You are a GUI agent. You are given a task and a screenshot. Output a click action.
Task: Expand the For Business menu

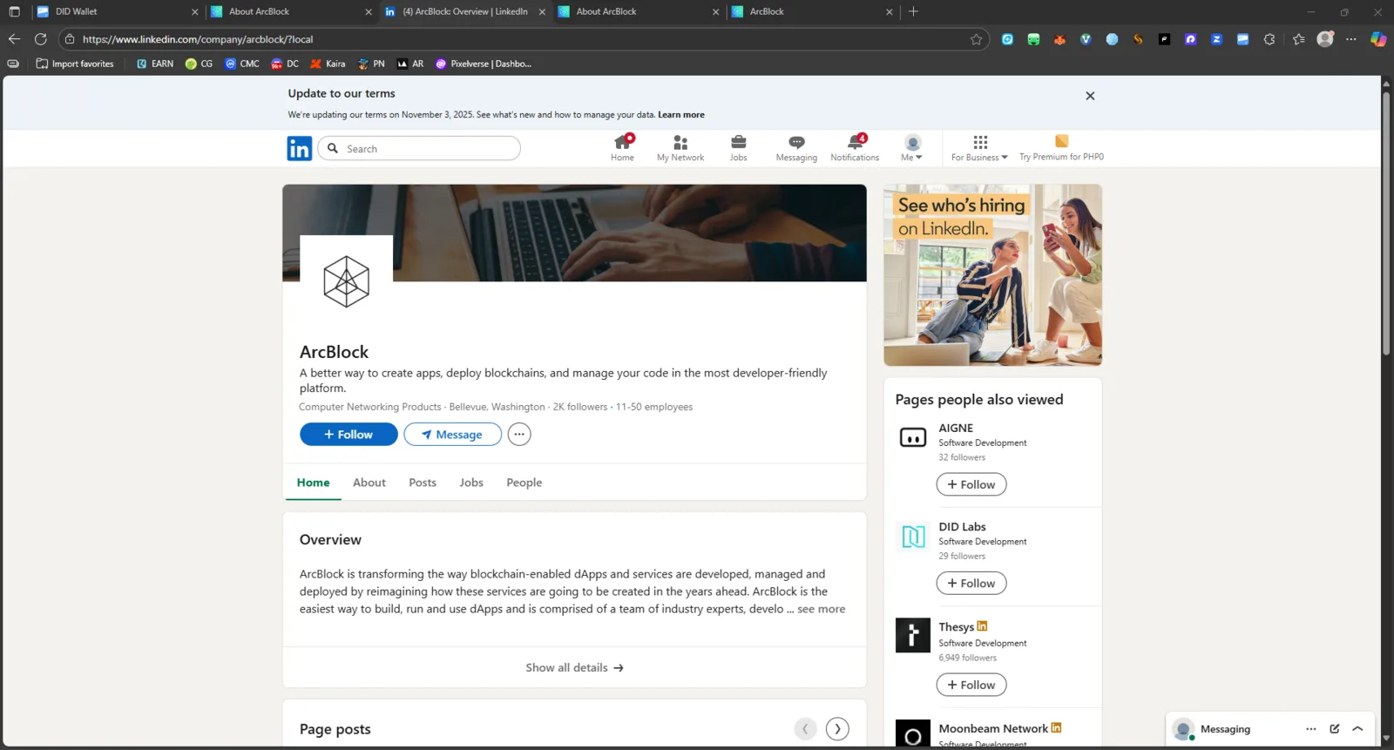tap(979, 147)
